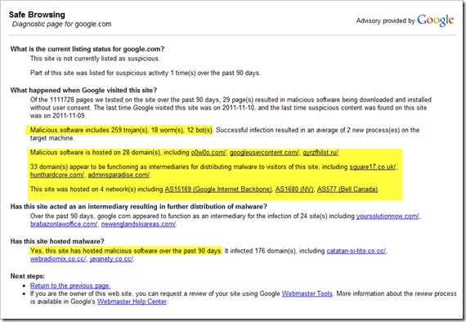Click Return to the previous page
466x322 pixels.
(70, 286)
